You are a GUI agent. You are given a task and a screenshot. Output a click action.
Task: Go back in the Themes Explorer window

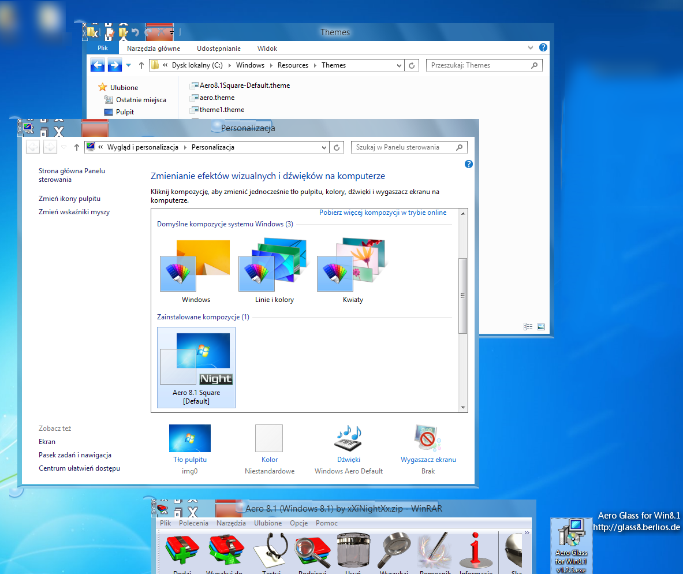point(98,65)
